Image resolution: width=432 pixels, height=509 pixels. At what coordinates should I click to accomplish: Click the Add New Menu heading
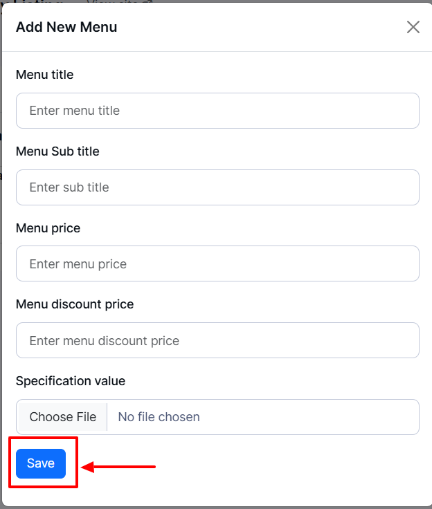(66, 28)
